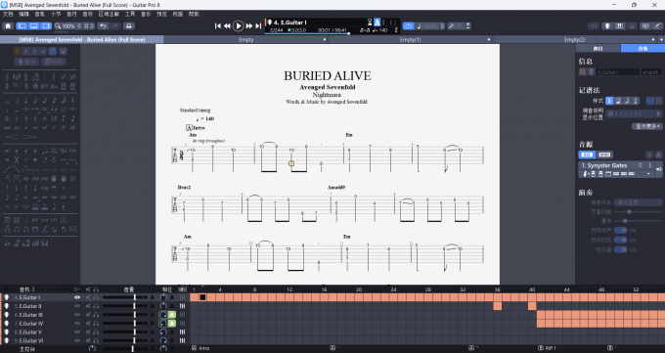This screenshot has width=665, height=353.
Task: Click the rewind playback button
Action: pos(227,25)
